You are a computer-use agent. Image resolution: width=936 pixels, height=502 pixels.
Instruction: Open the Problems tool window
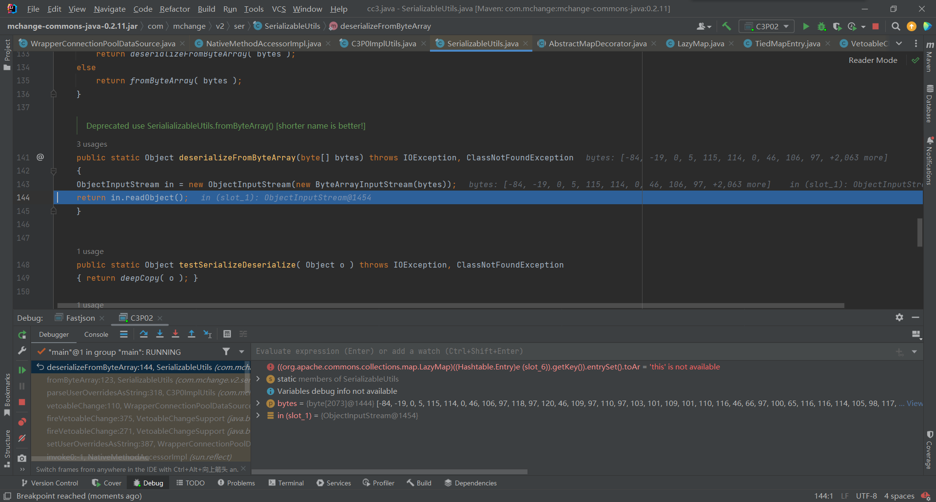click(x=236, y=483)
